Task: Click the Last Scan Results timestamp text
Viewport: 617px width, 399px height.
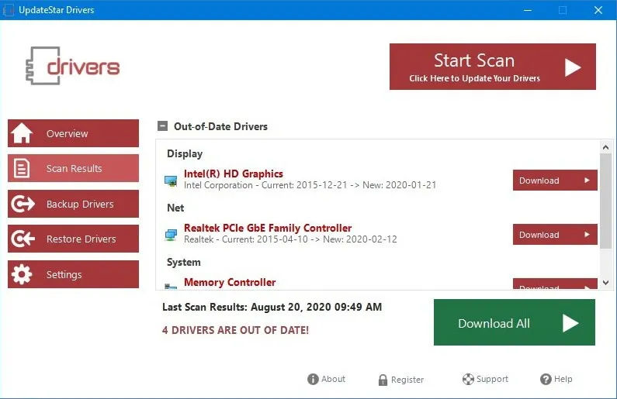Action: (x=272, y=307)
